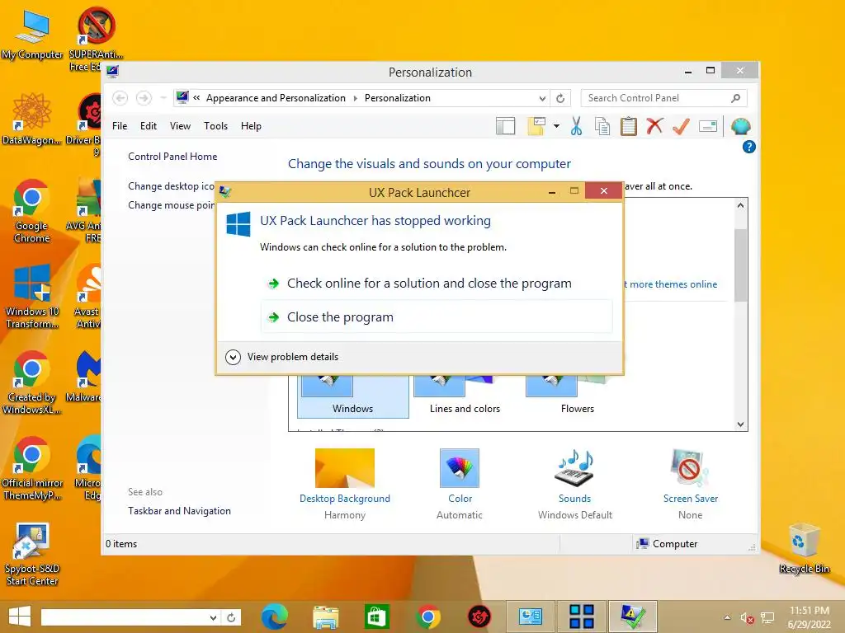Viewport: 845px width, 633px height.
Task: Click the Rename toolbar icon
Action: coord(707,126)
